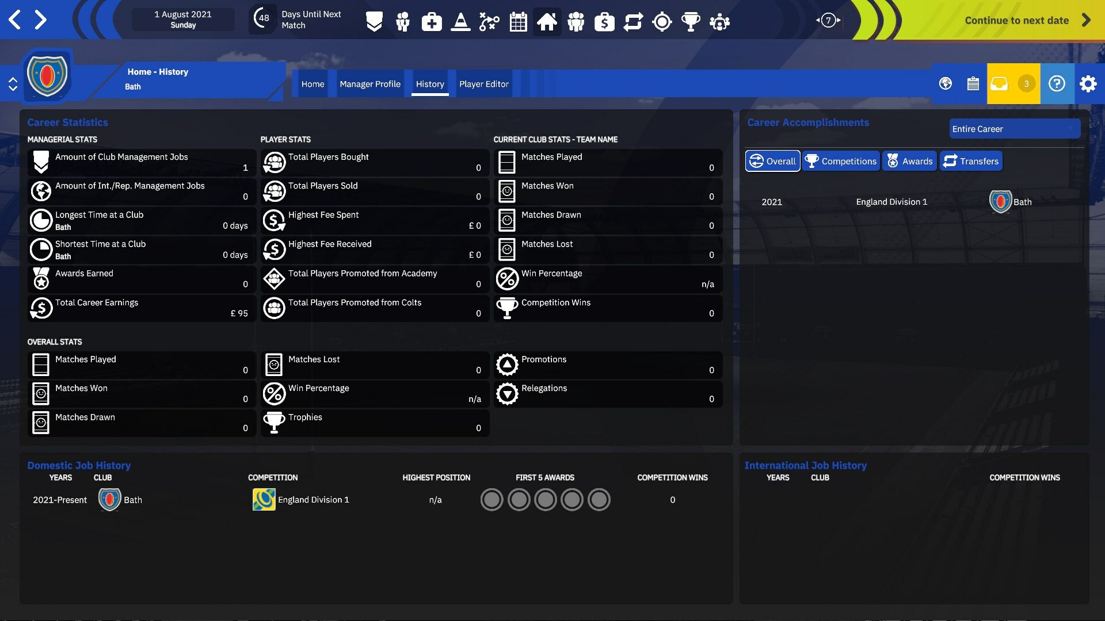Image resolution: width=1105 pixels, height=621 pixels.
Task: Click the Finances icon
Action: [604, 21]
